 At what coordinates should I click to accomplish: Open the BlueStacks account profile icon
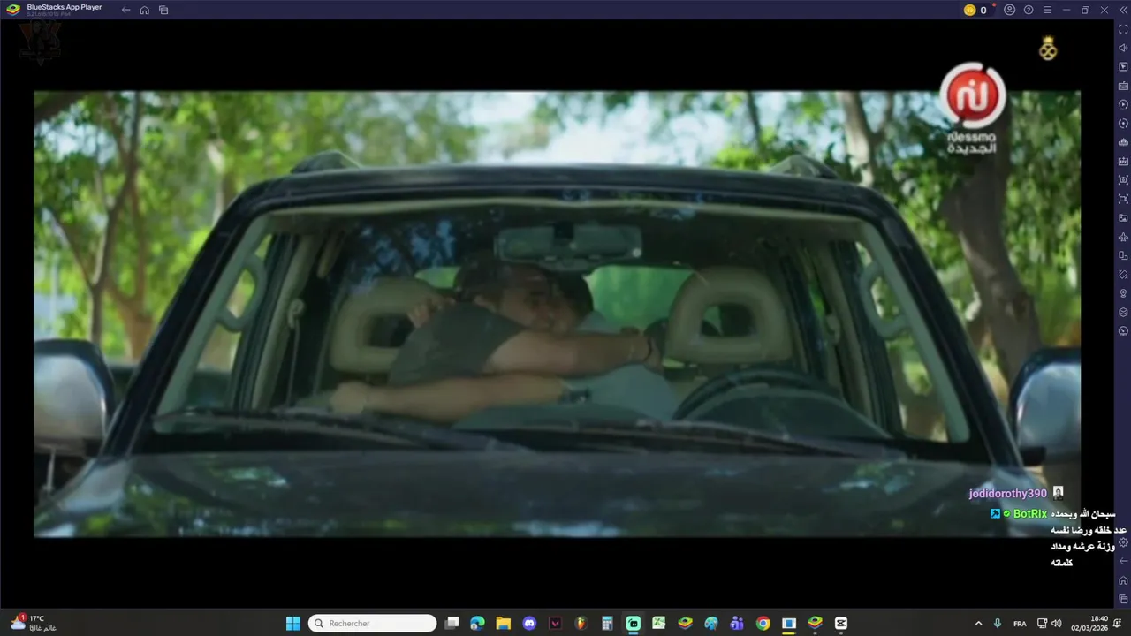click(x=1010, y=10)
